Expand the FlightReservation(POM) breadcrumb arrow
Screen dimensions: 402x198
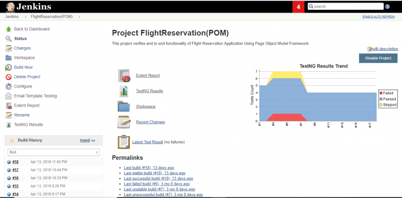[x=80, y=17]
